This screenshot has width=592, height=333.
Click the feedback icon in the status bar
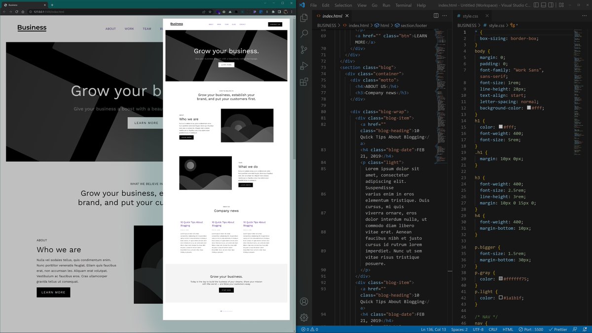pyautogui.click(x=575, y=329)
